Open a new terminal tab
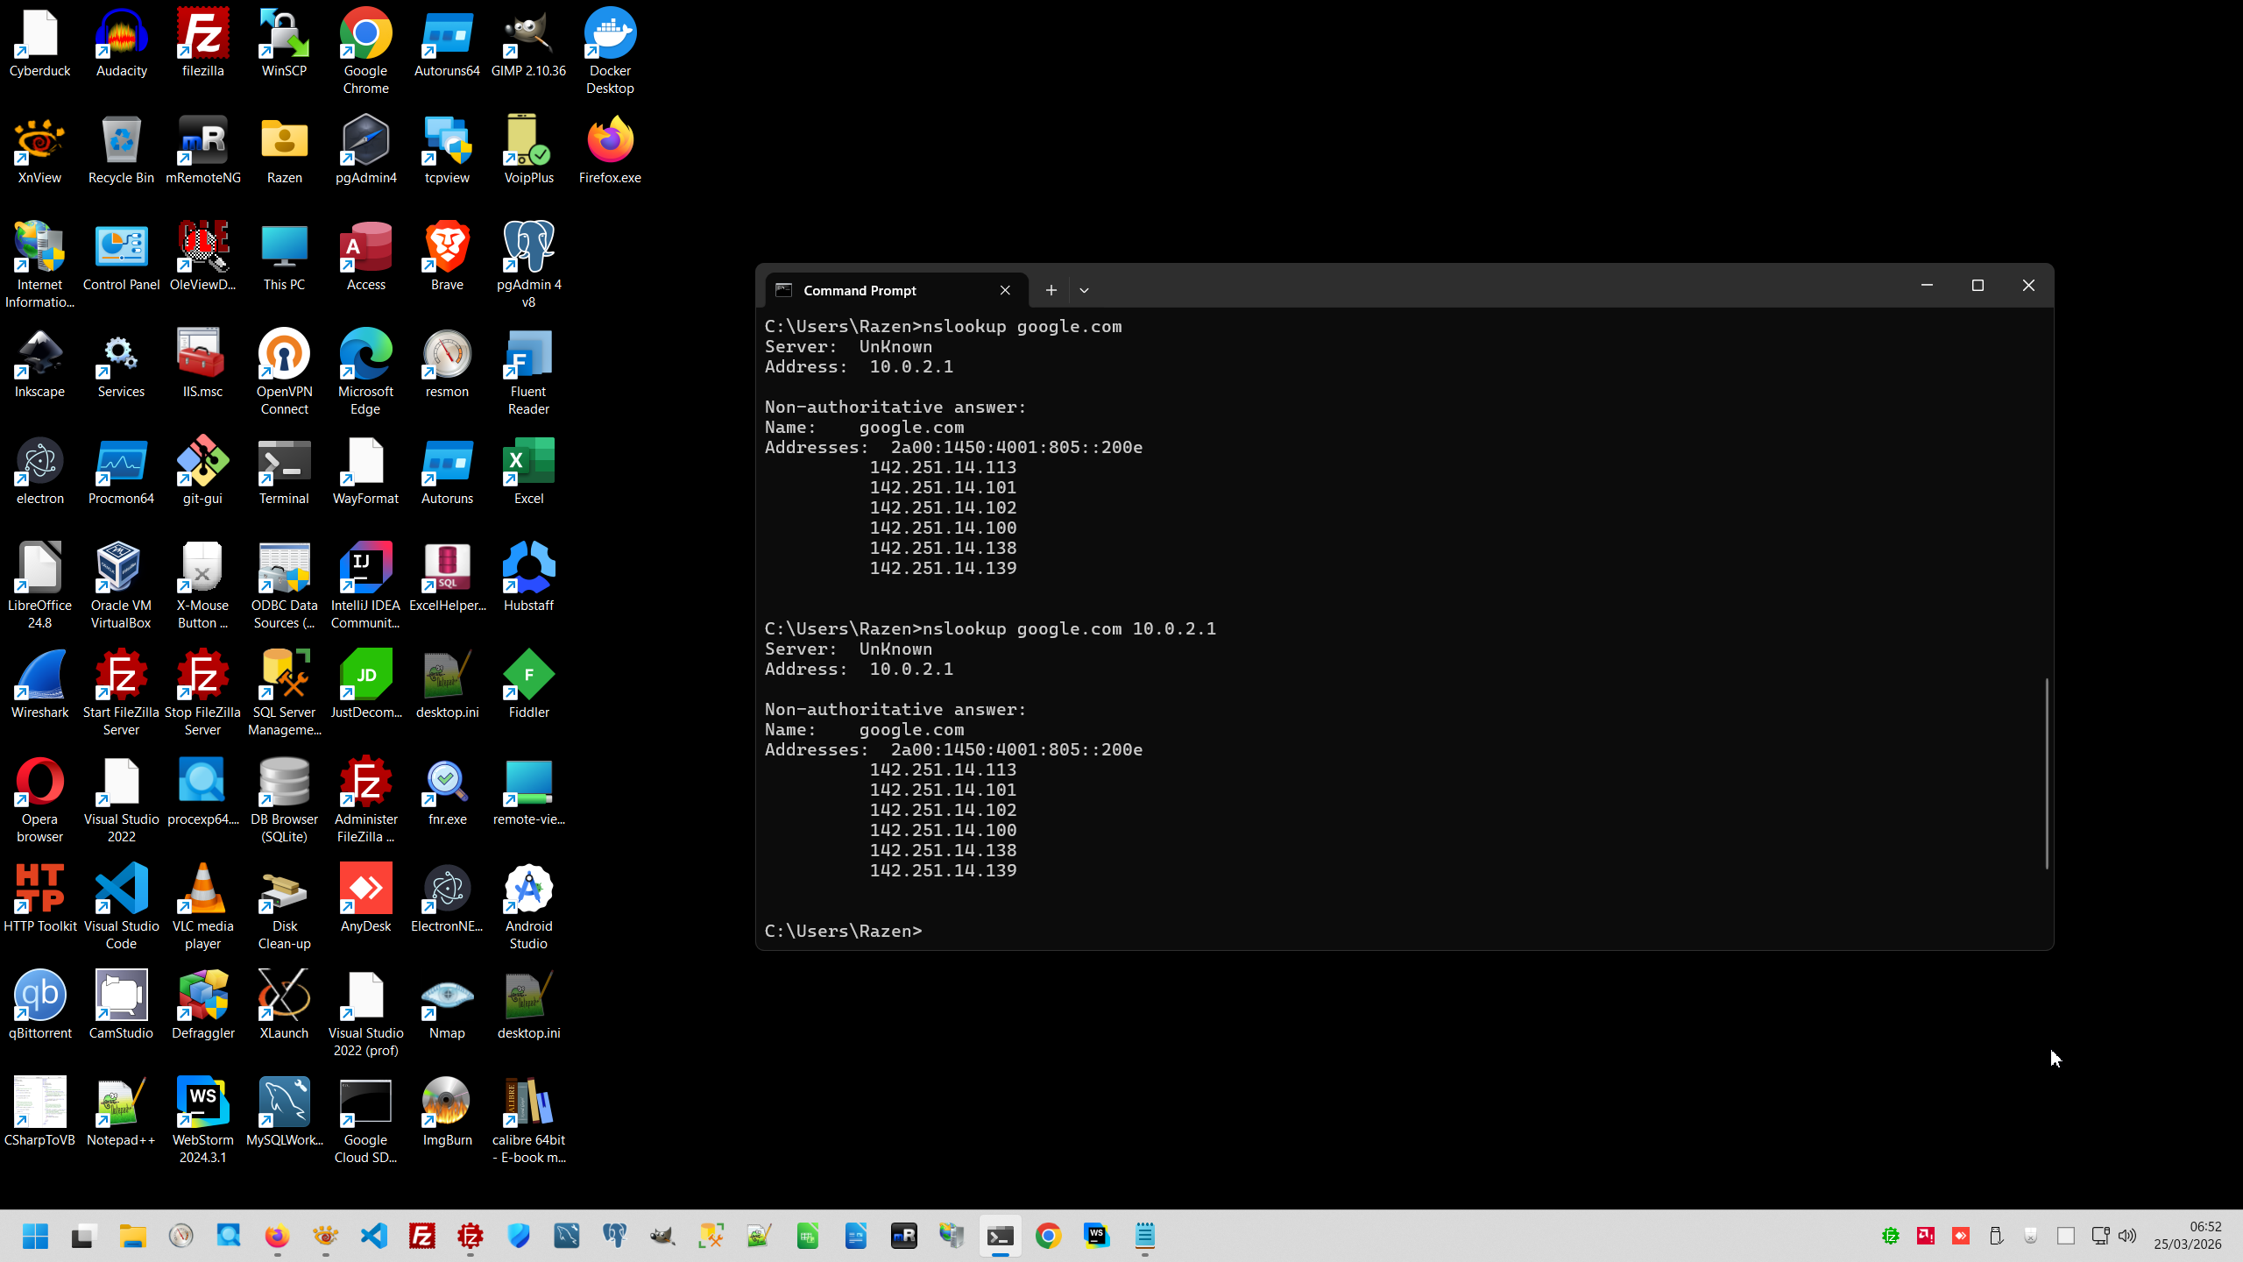 pos(1051,290)
